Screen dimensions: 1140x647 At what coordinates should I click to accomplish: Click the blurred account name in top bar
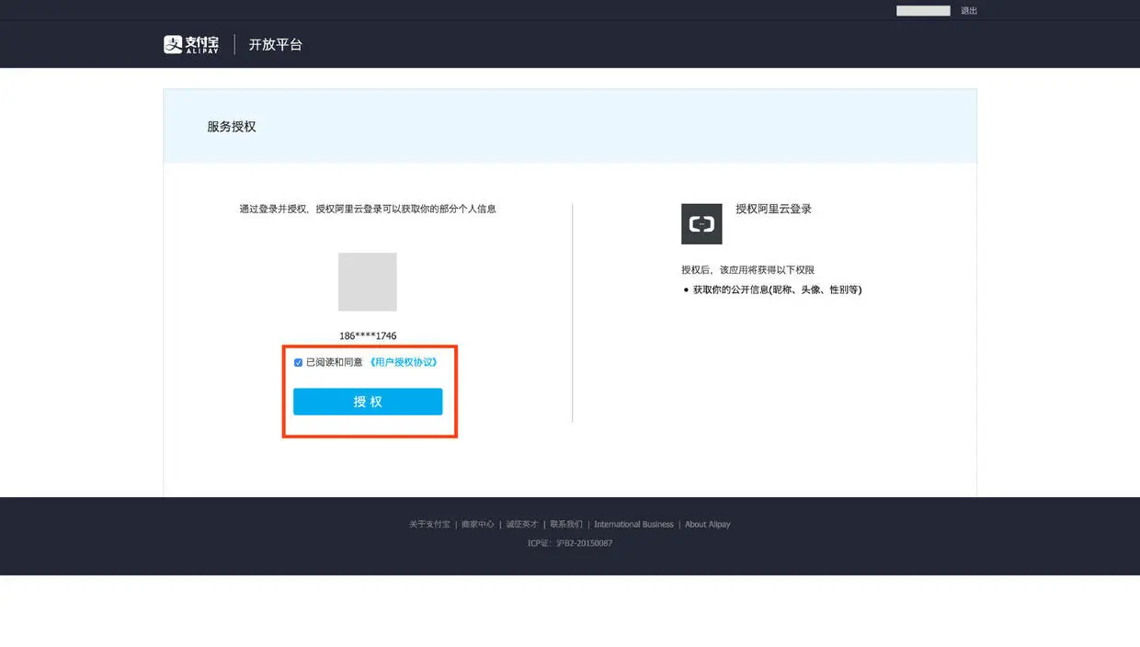pyautogui.click(x=923, y=11)
